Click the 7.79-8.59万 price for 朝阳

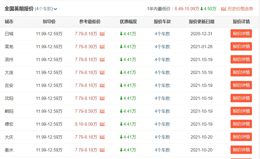[x=86, y=111]
